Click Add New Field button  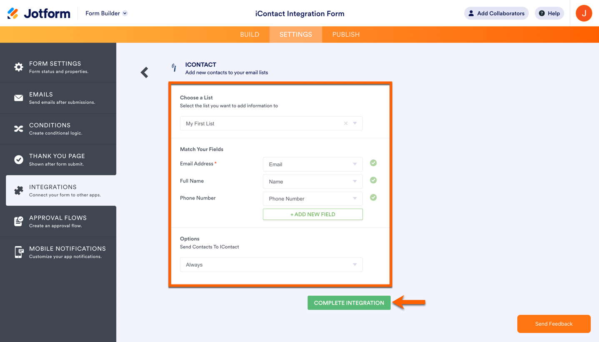[x=313, y=214]
